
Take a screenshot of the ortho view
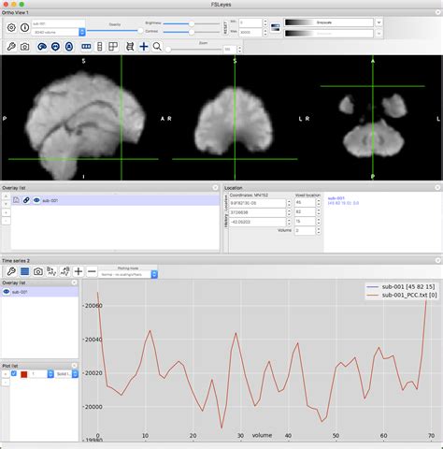coord(25,47)
